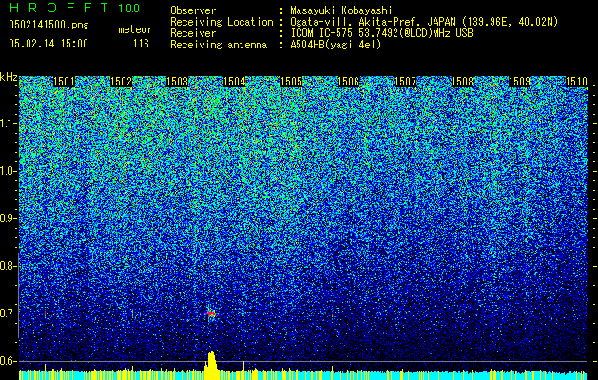Click the HROFFT 1.0.0 title text
The height and width of the screenshot is (380, 598).
75,9
